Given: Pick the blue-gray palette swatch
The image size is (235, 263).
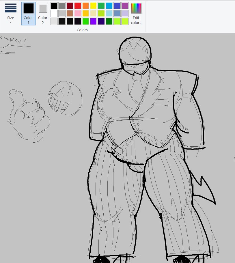Looking at the screenshot, I should [117, 13].
